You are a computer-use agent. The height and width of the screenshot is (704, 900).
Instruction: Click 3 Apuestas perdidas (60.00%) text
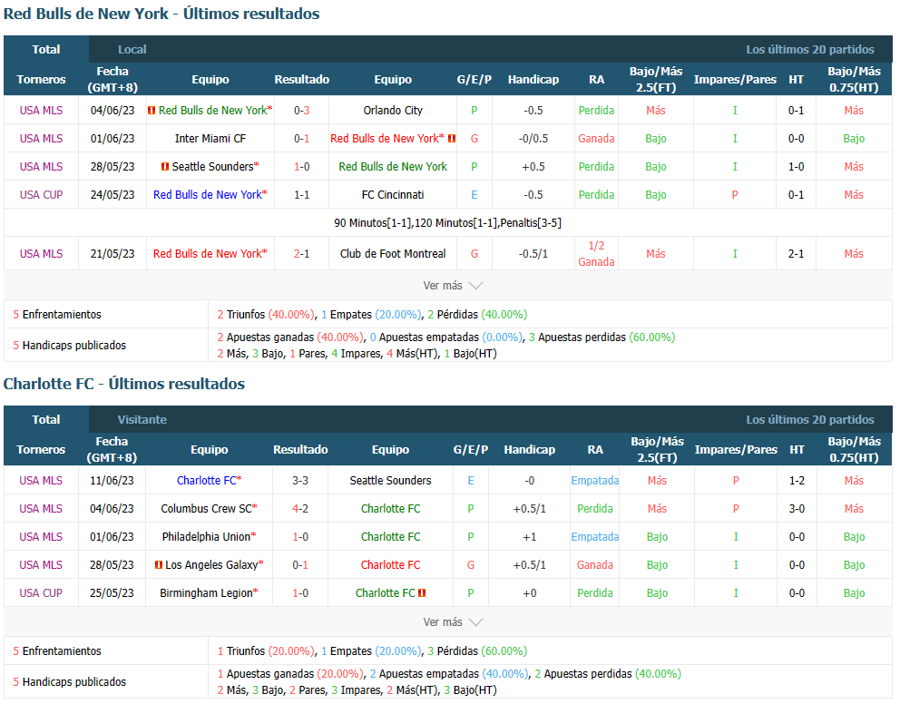(x=602, y=337)
